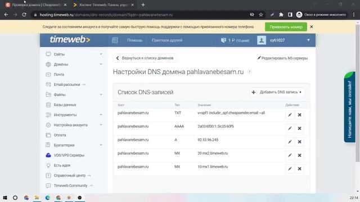Image resolution: width=360 pixels, height=202 pixels.
Task: Open the Cortana search circle on taskbar
Action: tap(15, 198)
